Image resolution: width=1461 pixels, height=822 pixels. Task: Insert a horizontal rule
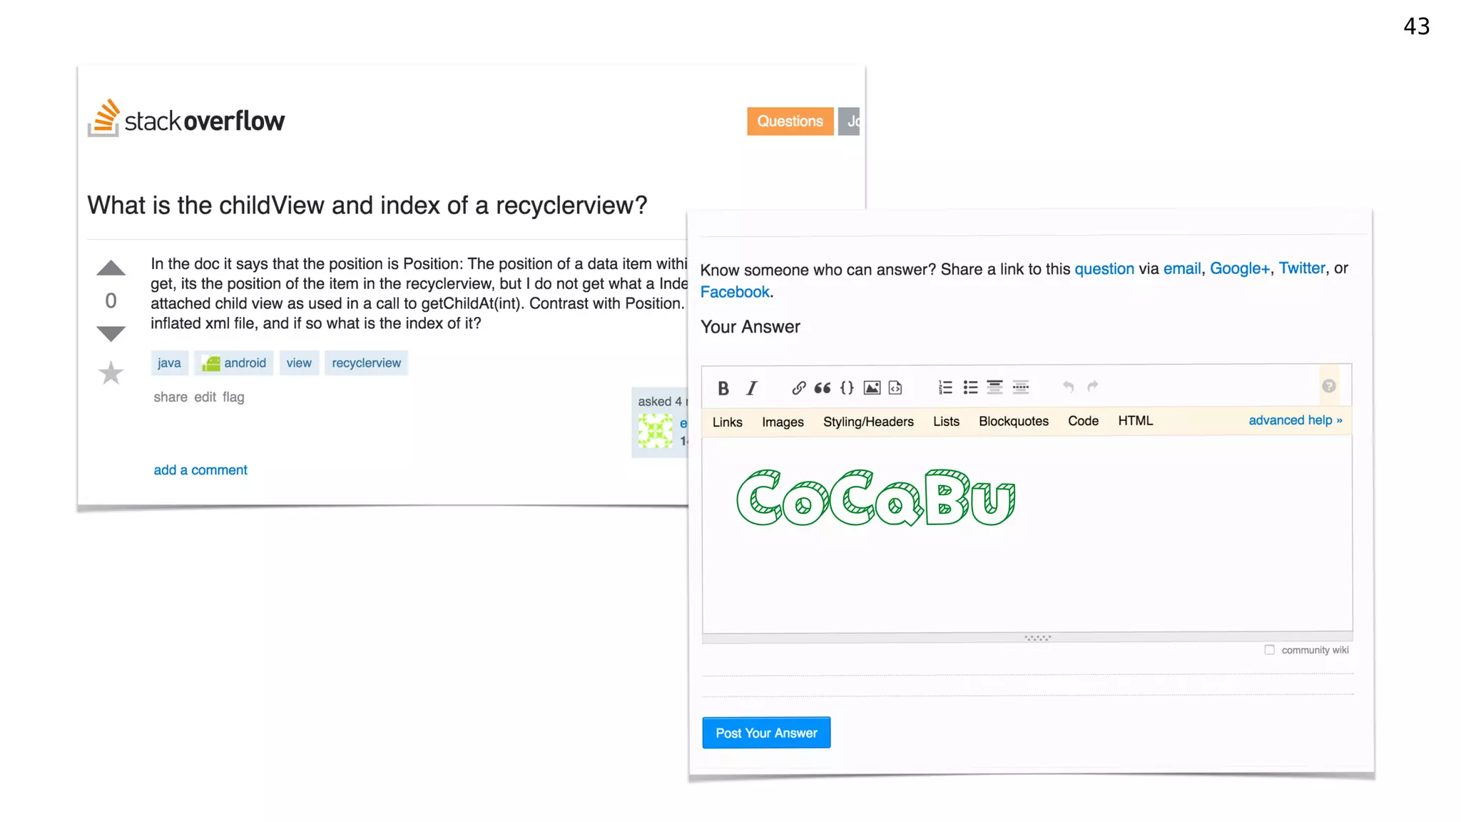pos(1021,387)
